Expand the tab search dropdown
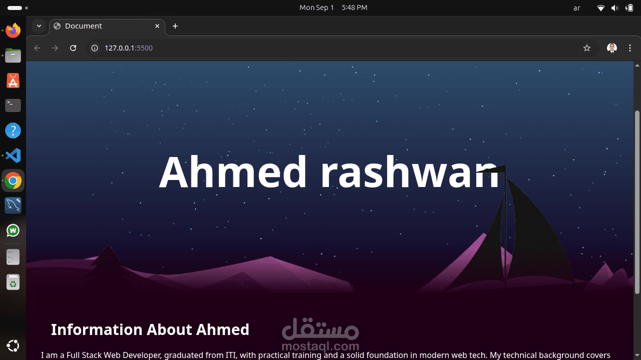Screen dimensions: 641x360 (x=39, y=26)
